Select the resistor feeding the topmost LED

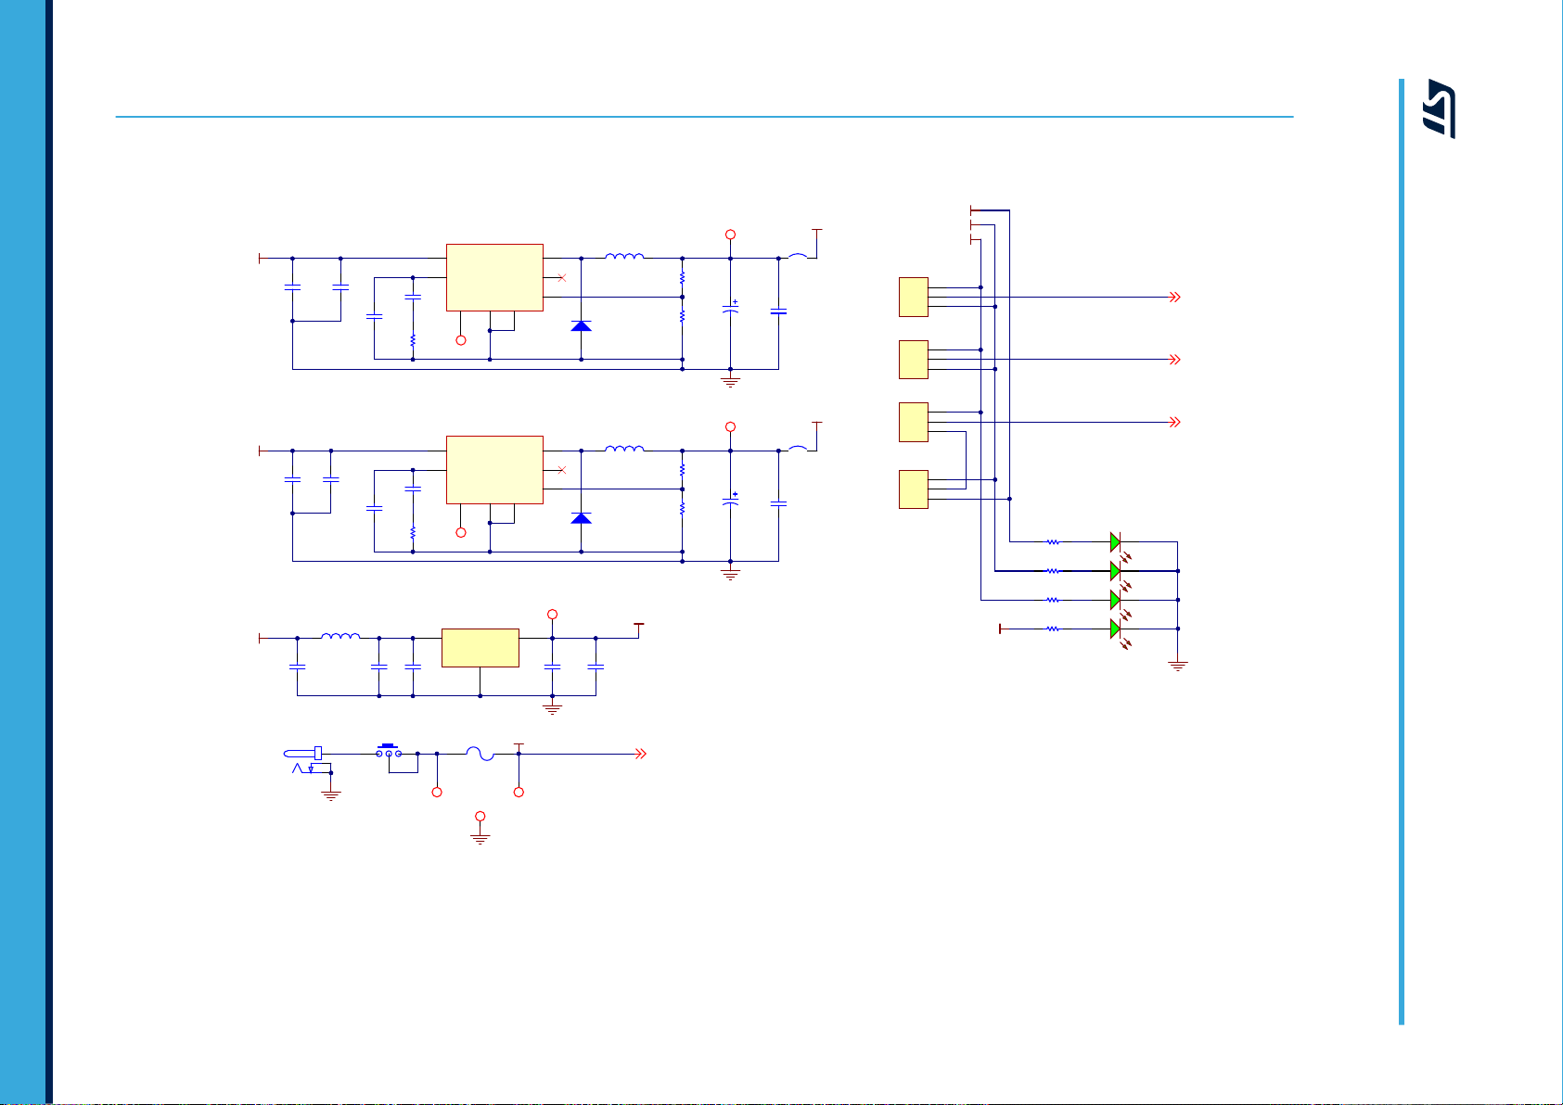(x=1053, y=541)
